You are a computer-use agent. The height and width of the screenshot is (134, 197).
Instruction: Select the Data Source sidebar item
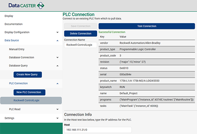11,40
